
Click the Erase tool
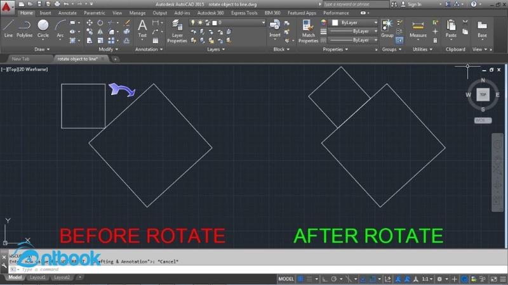[x=126, y=23]
